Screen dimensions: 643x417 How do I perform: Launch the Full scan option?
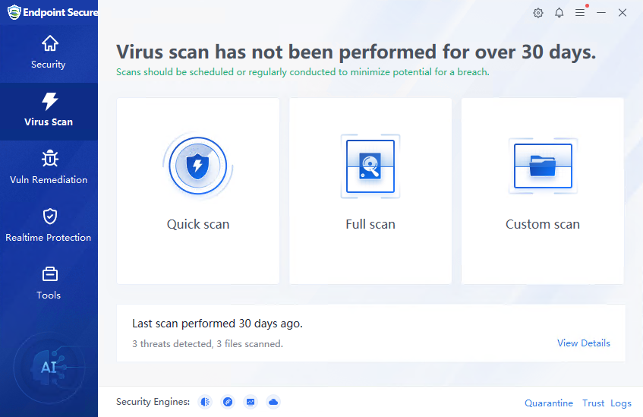point(370,190)
